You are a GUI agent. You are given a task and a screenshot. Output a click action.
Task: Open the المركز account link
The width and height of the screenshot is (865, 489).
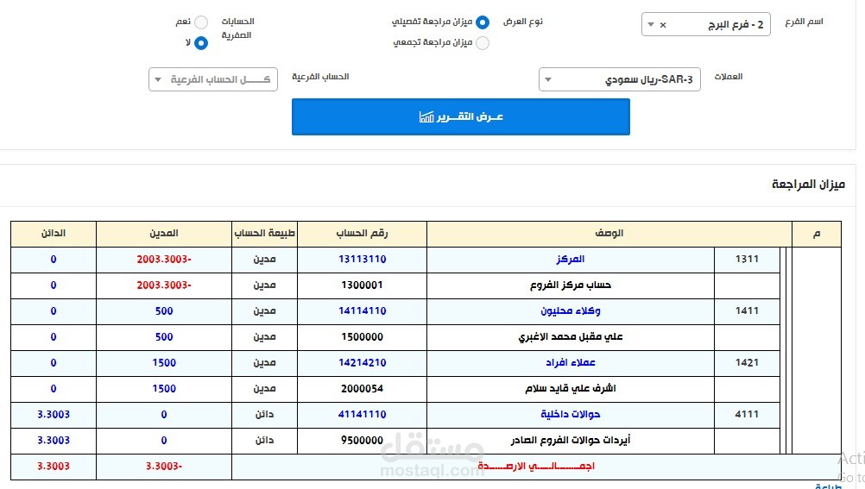(571, 259)
